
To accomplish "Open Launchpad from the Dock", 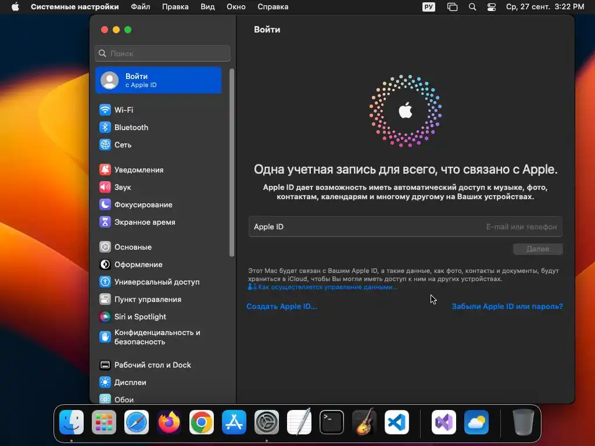I will (x=104, y=422).
